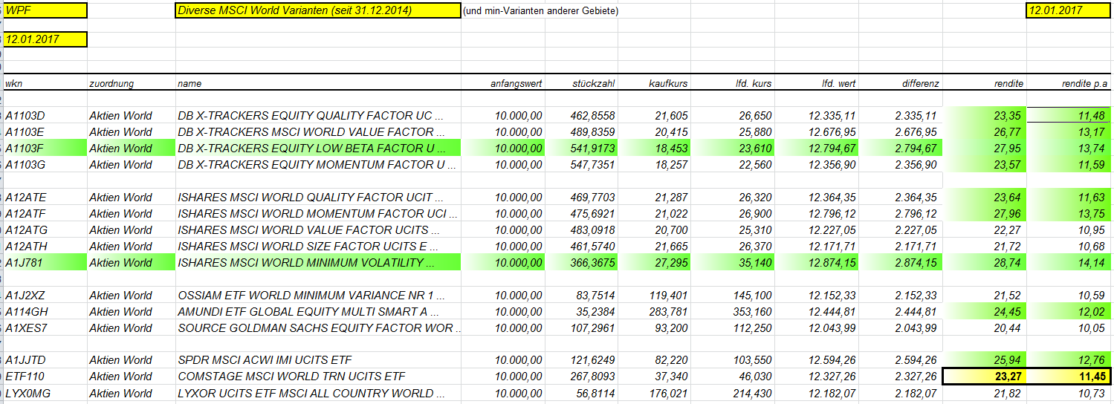The image size is (1114, 404).
Task: Click 'Aktien World' cell in the ETF110 row
Action: [x=132, y=377]
